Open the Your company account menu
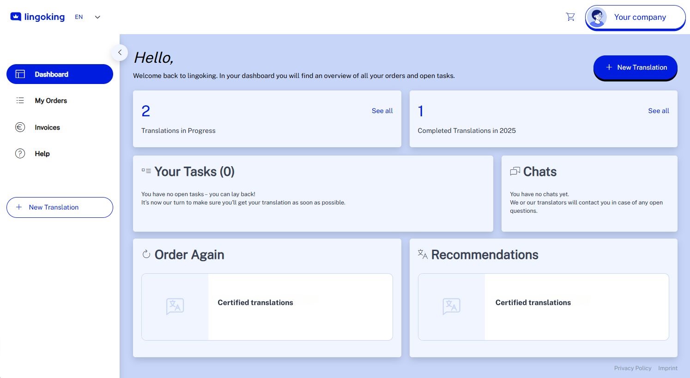Image resolution: width=690 pixels, height=378 pixels. click(635, 17)
